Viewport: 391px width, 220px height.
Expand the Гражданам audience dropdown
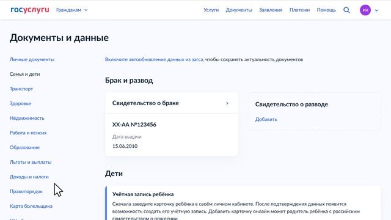click(72, 10)
